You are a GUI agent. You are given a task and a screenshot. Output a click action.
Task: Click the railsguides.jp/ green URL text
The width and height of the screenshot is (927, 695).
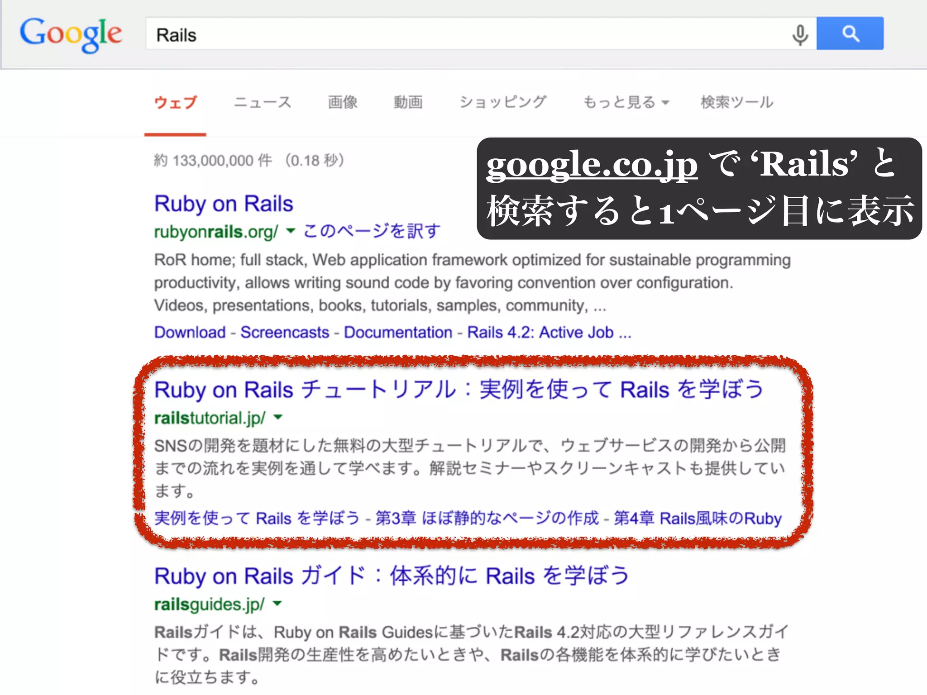tap(209, 604)
